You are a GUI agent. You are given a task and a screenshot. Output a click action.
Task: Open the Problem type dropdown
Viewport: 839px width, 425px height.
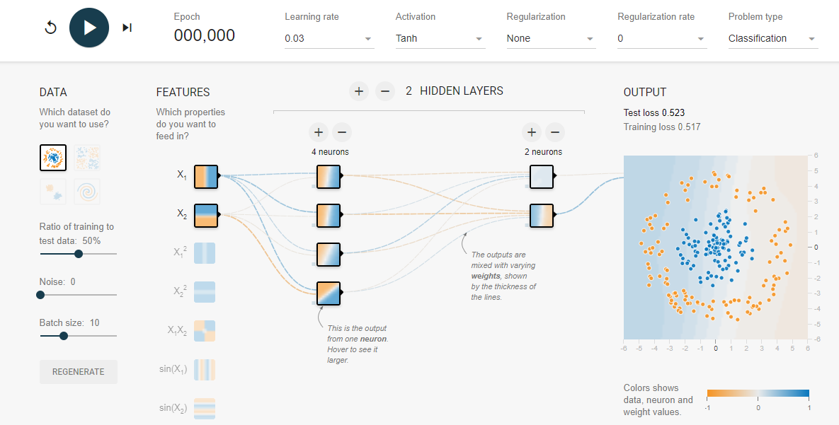point(772,38)
